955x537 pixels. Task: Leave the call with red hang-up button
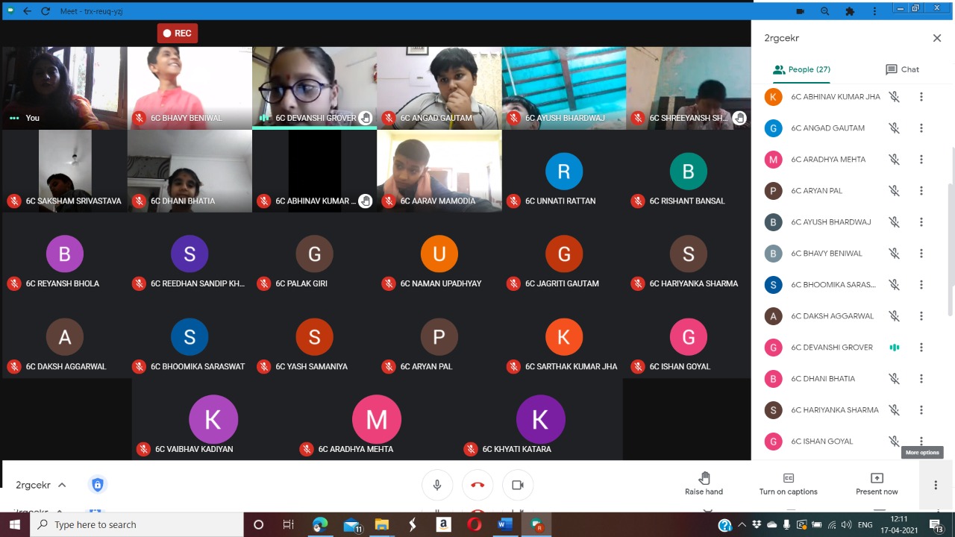(477, 485)
